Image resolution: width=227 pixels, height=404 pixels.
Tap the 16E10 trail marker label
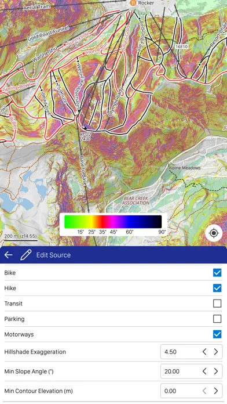click(x=182, y=46)
